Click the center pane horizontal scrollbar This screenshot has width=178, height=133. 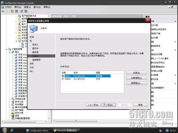(76, 121)
